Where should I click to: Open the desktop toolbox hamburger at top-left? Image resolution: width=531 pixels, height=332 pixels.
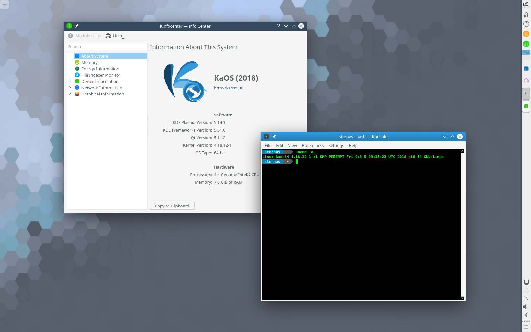click(4, 4)
